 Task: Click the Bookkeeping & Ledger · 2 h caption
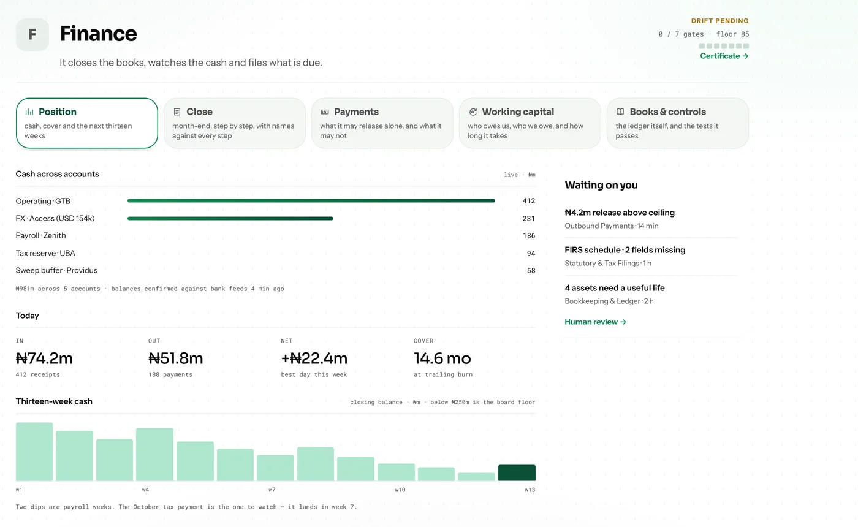point(609,301)
